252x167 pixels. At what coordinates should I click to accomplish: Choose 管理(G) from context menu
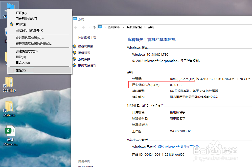pos(39,24)
